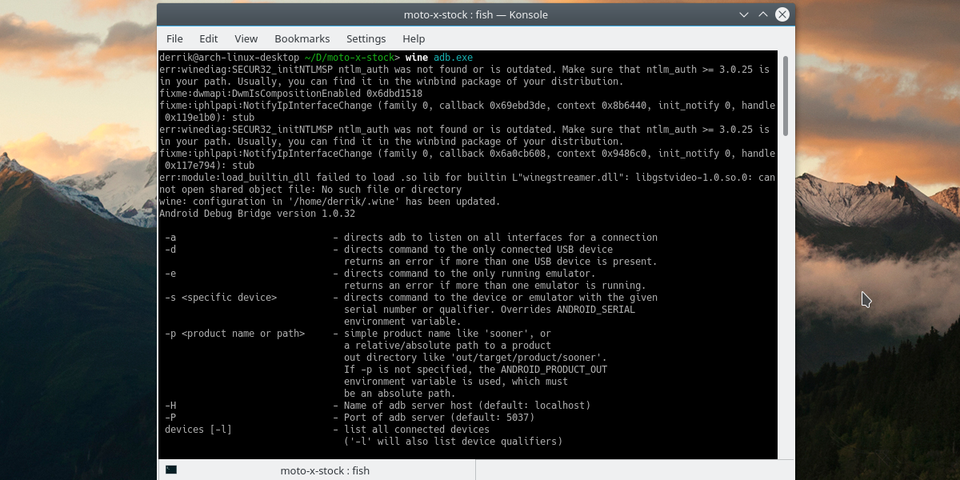960x480 pixels.
Task: Click 'returns an error if more than one emulator'
Action: click(x=495, y=286)
